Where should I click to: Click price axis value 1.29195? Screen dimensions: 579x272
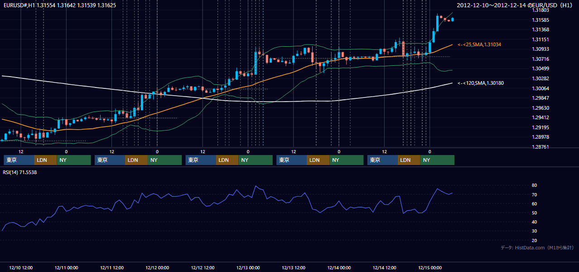(x=540, y=127)
